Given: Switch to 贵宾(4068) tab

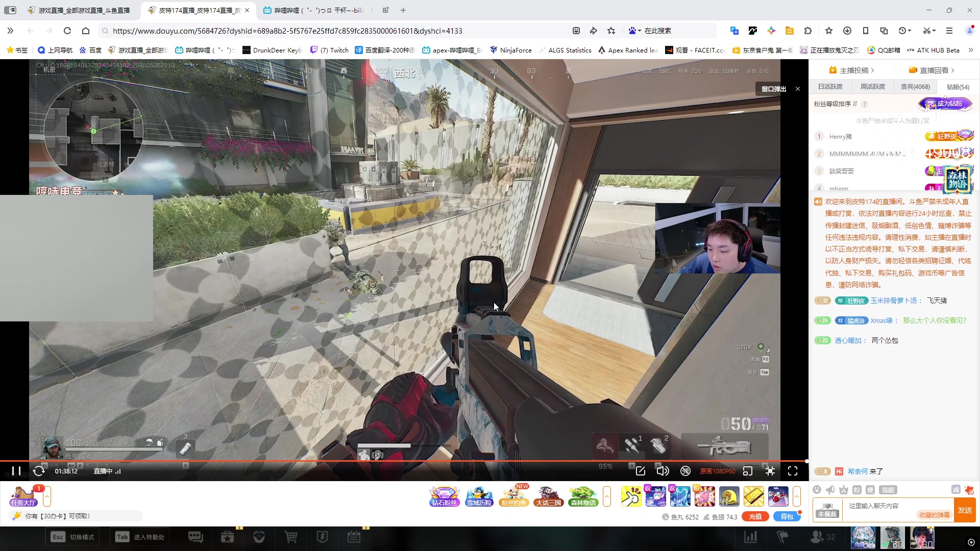Looking at the screenshot, I should (915, 87).
